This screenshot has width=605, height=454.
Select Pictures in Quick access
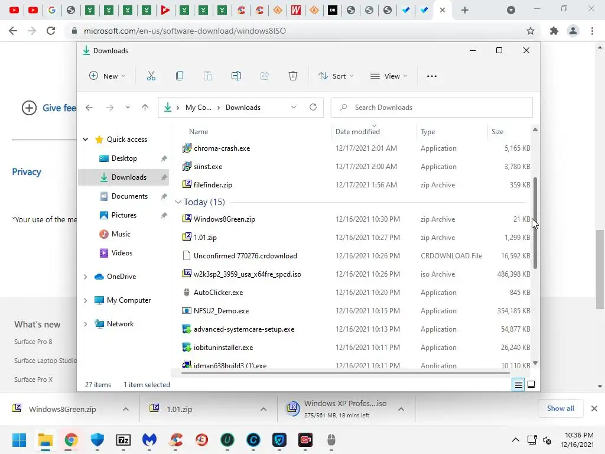click(123, 215)
